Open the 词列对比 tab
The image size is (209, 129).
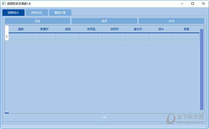click(x=37, y=13)
